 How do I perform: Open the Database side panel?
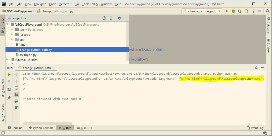pyautogui.click(x=268, y=25)
